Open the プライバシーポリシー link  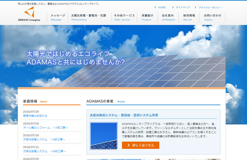tap(210, 7)
